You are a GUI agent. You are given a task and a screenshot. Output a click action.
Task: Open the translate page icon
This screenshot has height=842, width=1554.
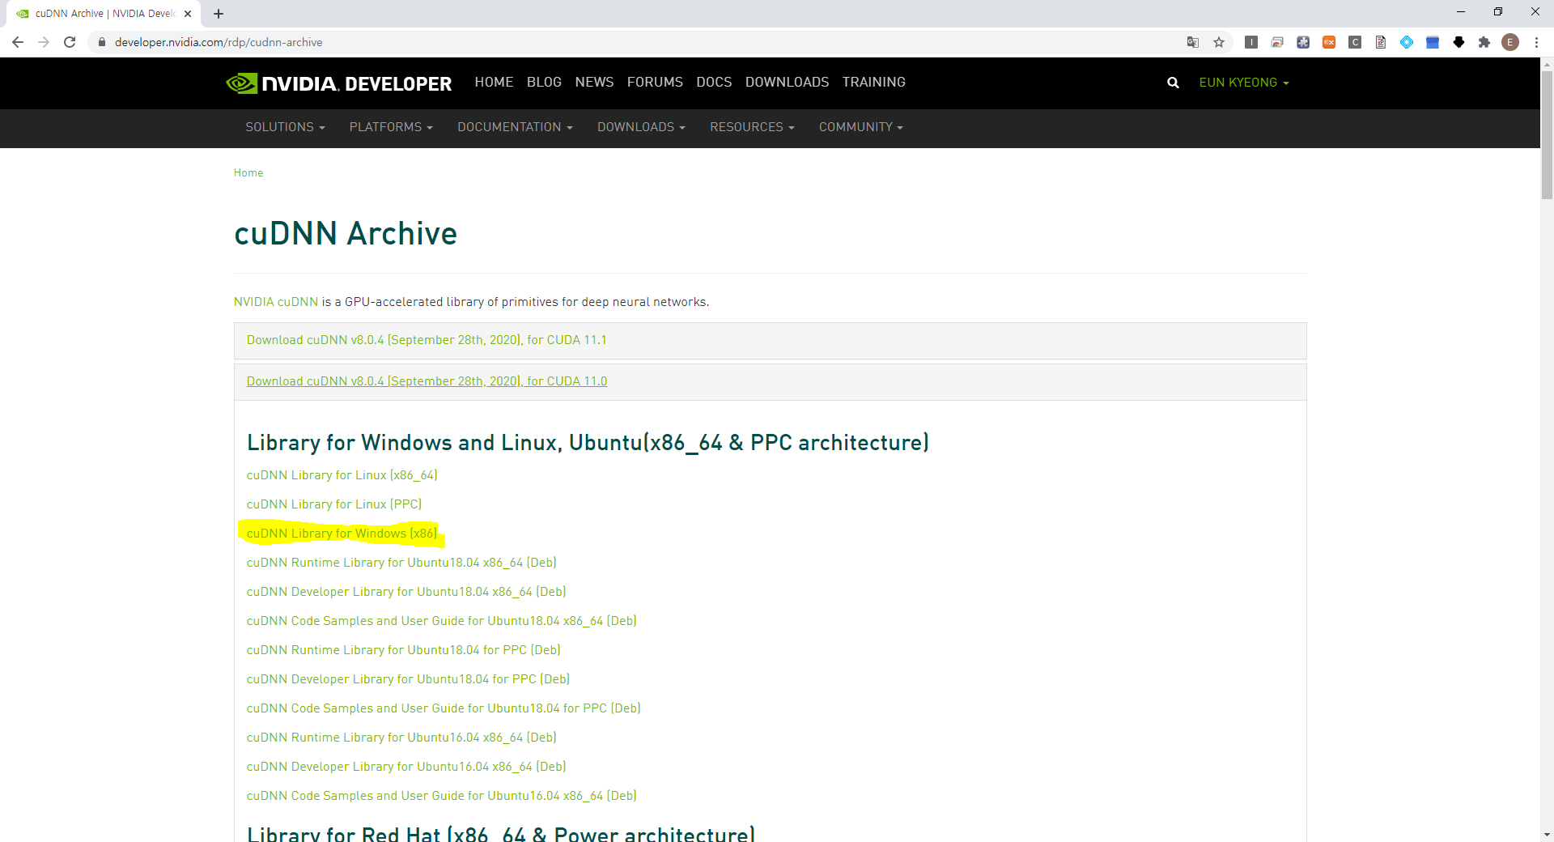1193,42
